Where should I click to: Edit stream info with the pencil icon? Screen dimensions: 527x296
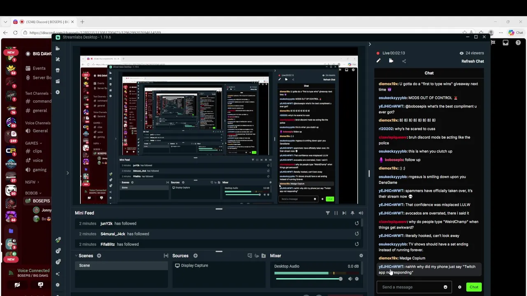[378, 61]
